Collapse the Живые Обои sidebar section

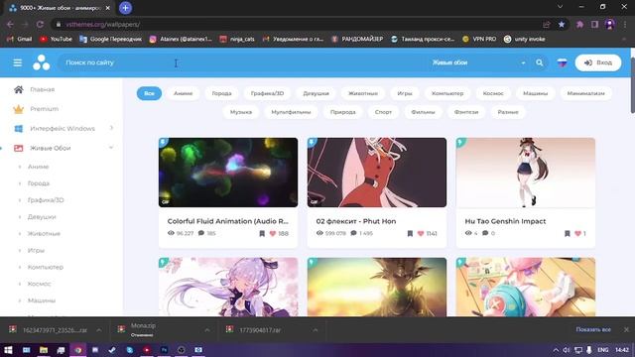pos(63,148)
